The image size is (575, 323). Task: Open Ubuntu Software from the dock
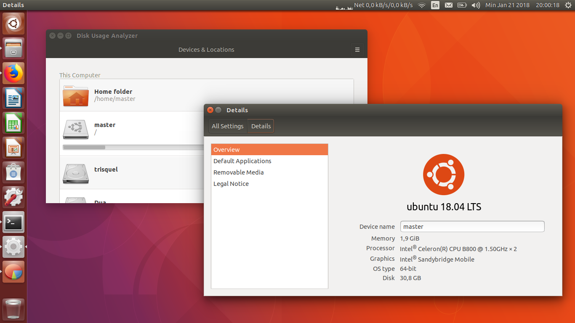(13, 172)
